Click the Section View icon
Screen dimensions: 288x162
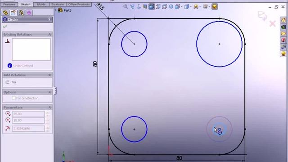coord(145,7)
